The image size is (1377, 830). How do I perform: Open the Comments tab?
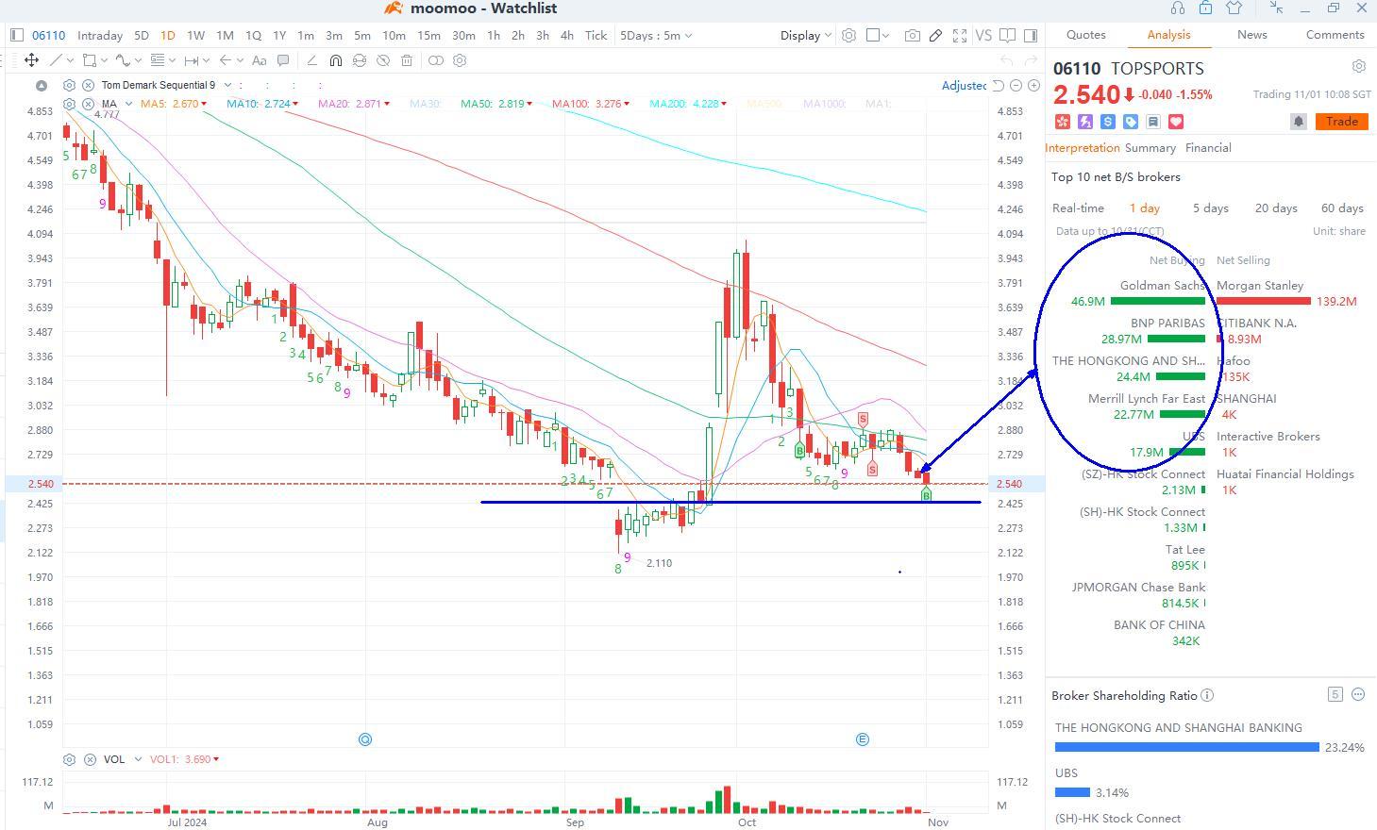tap(1335, 35)
